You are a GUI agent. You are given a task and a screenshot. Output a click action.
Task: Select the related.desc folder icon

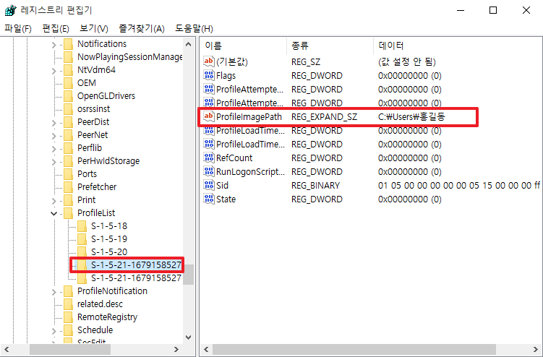click(x=69, y=304)
